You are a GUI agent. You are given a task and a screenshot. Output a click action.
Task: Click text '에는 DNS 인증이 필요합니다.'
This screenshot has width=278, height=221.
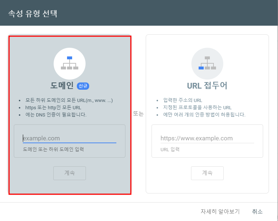(56, 115)
